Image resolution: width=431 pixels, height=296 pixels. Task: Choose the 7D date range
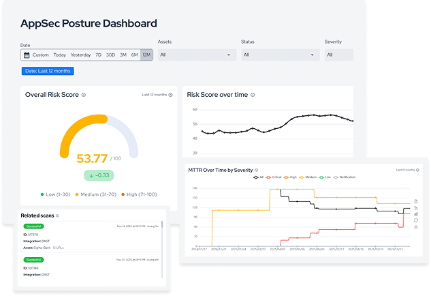click(99, 55)
